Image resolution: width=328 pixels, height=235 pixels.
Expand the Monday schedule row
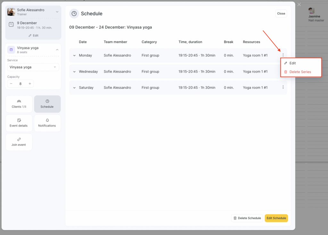click(74, 56)
